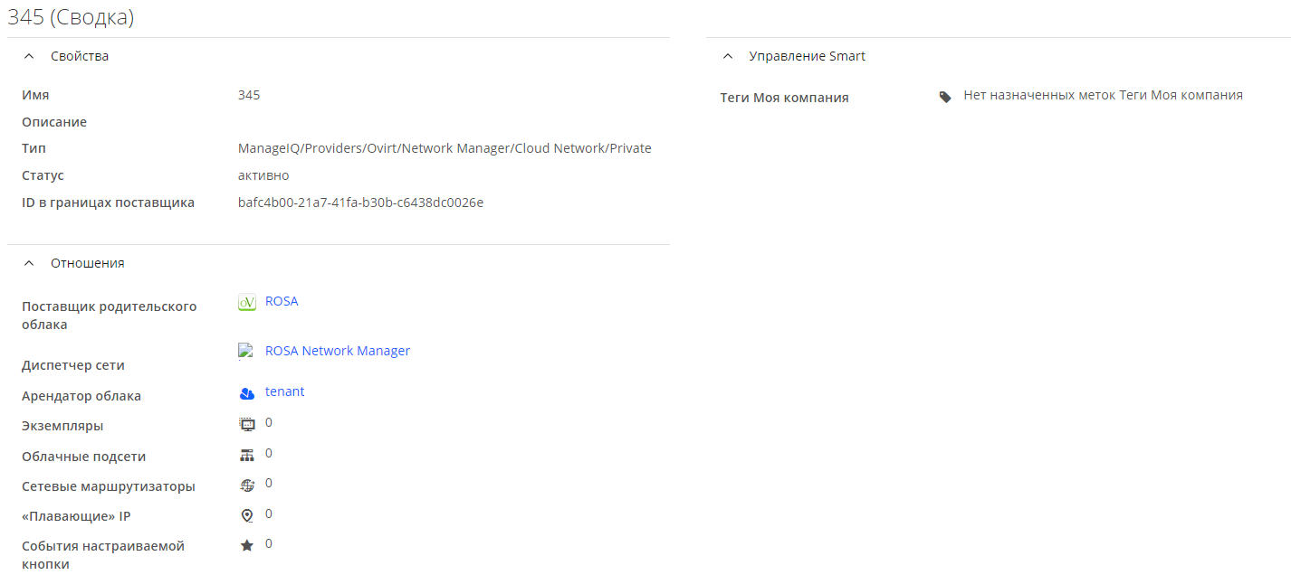1291x575 pixels.
Task: Collapse the Свойства section chevron
Action: tap(30, 56)
